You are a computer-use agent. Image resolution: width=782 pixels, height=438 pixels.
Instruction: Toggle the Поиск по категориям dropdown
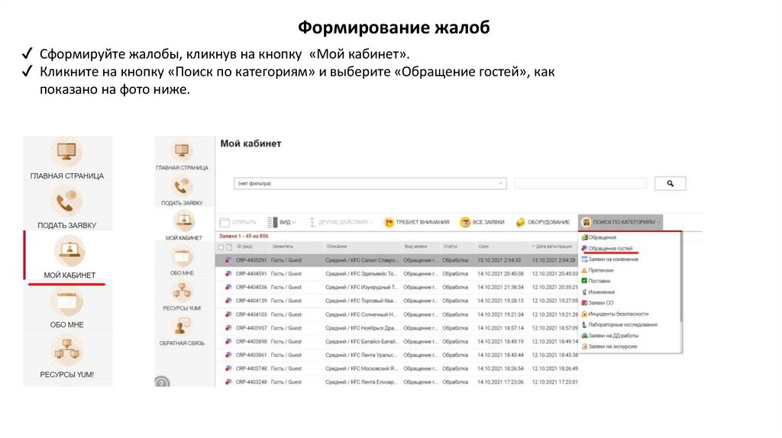pyautogui.click(x=620, y=222)
